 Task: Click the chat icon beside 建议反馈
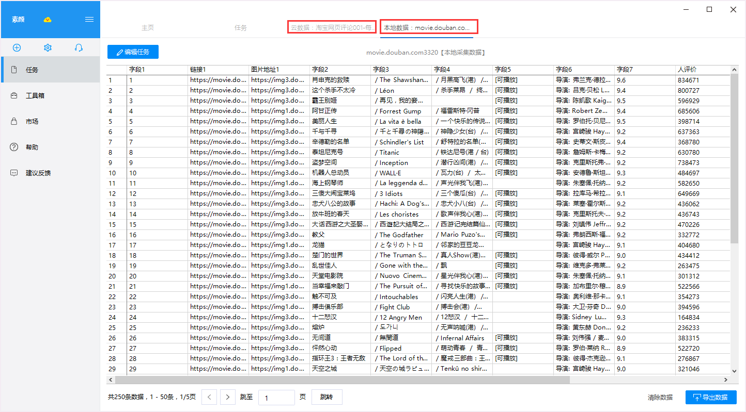(14, 173)
